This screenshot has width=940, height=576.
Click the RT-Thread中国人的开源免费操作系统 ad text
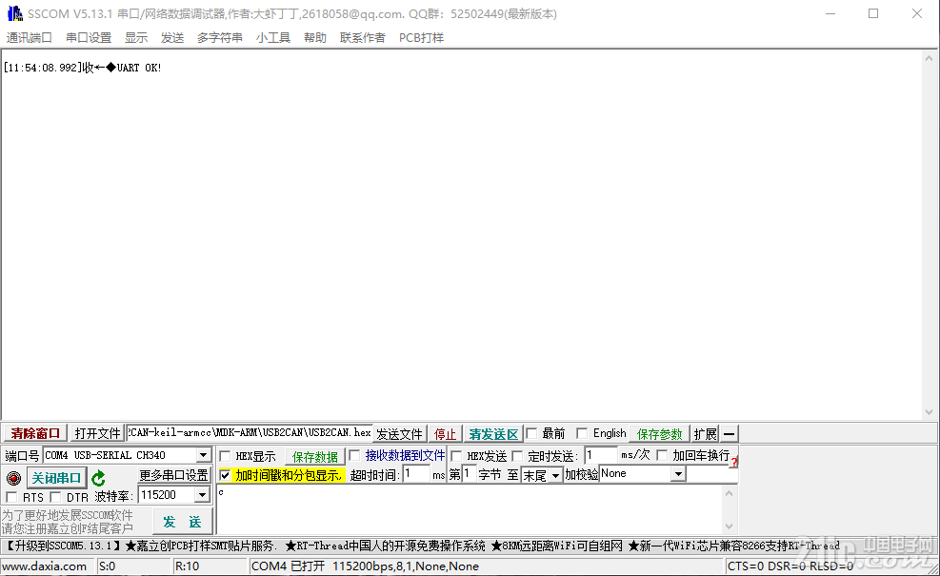(385, 546)
